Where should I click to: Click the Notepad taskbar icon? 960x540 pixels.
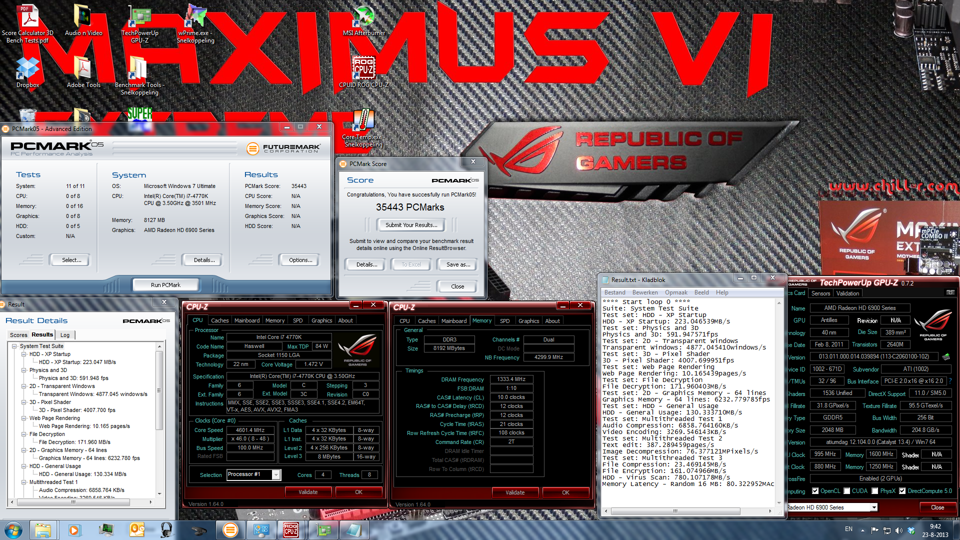click(x=354, y=530)
